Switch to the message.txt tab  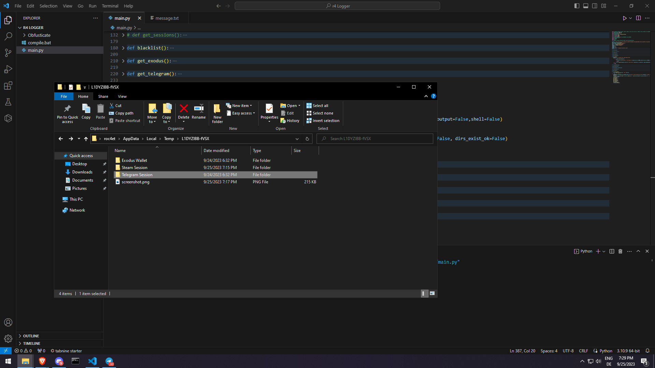[x=167, y=18]
